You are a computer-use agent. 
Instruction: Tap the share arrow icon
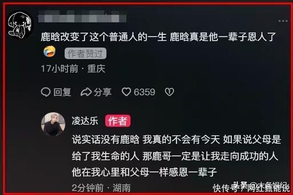(x=86, y=92)
